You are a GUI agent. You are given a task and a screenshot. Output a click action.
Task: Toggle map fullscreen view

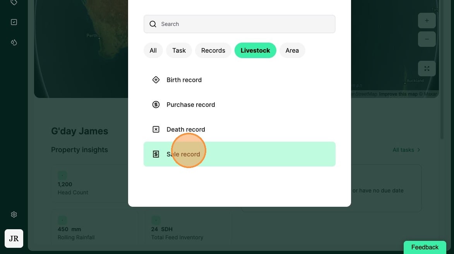coord(427,69)
